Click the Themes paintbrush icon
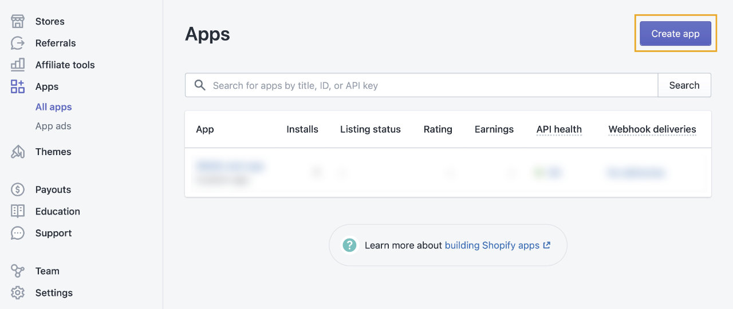This screenshot has height=309, width=733. pos(18,152)
